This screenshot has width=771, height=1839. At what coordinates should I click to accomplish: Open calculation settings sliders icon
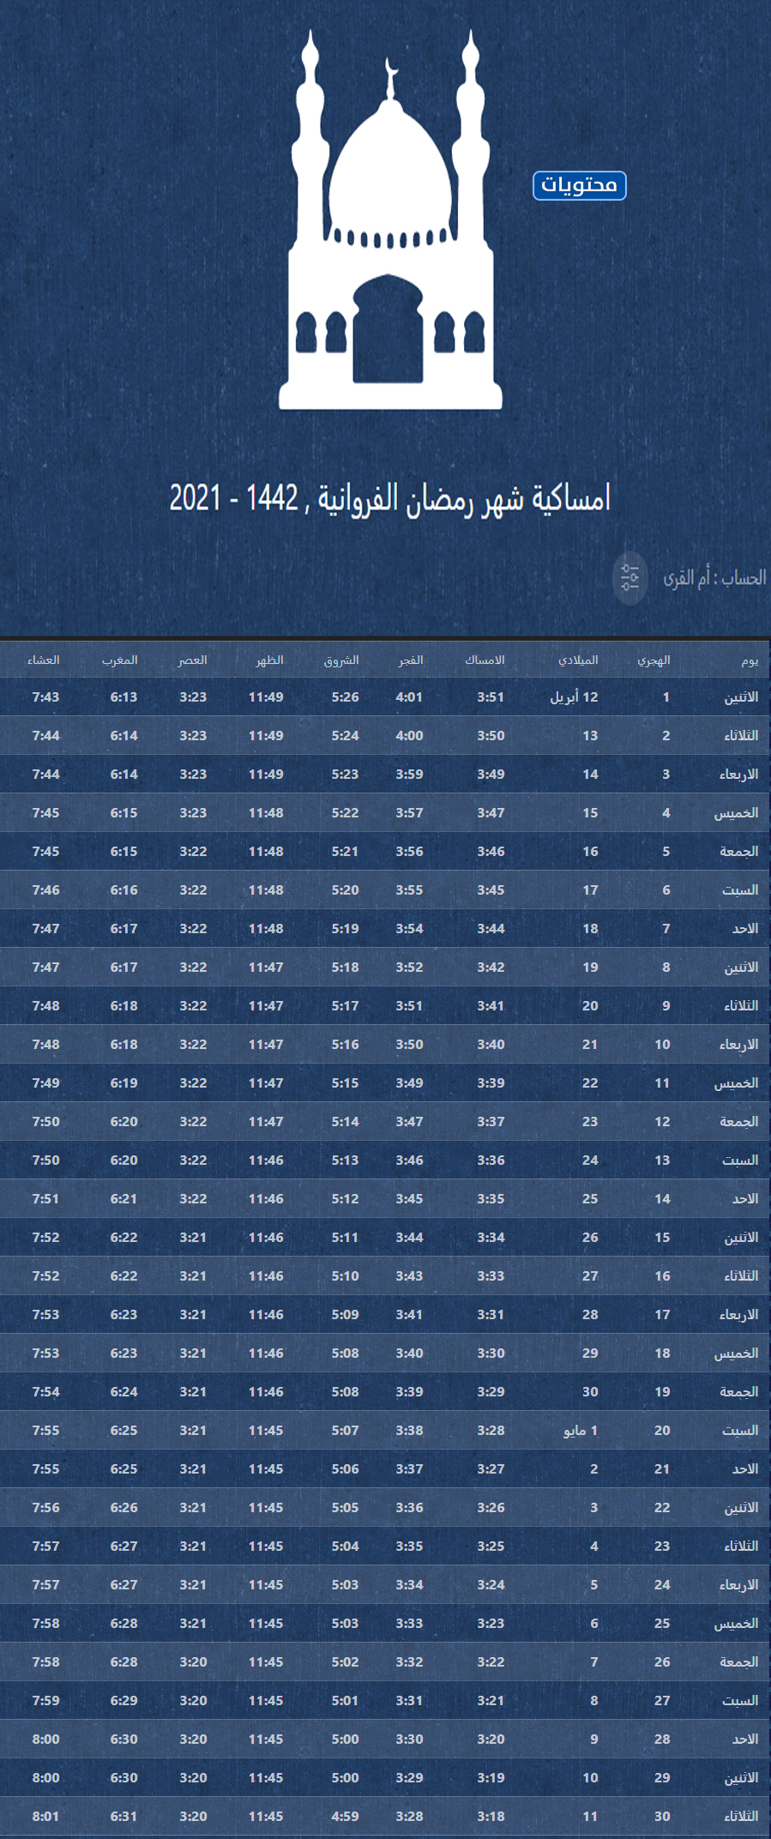click(x=630, y=578)
